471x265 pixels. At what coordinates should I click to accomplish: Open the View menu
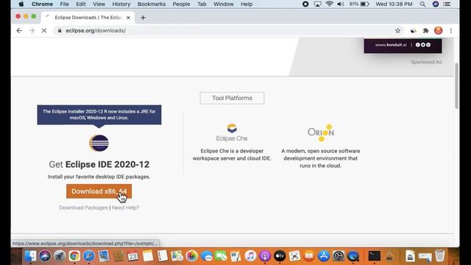tap(99, 4)
